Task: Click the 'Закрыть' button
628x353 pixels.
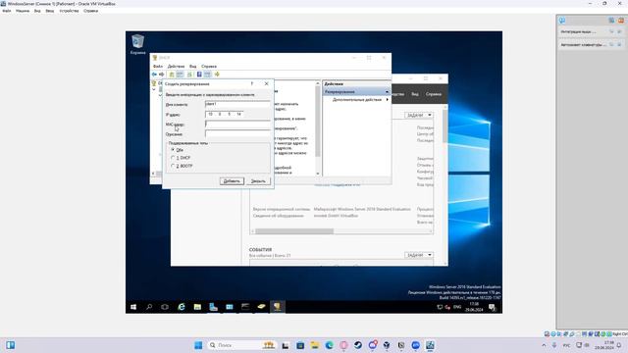Action: [258, 181]
